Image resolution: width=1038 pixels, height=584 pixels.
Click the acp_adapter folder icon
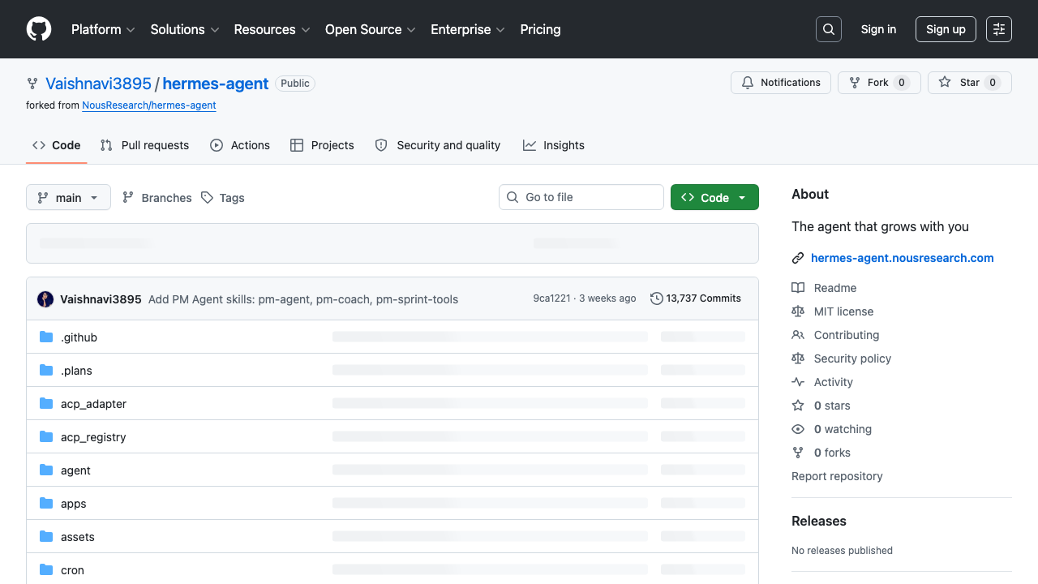[46, 404]
